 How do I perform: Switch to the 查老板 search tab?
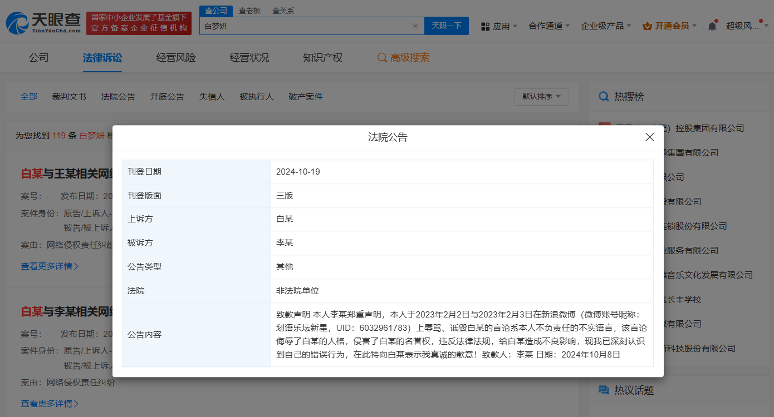coord(249,11)
